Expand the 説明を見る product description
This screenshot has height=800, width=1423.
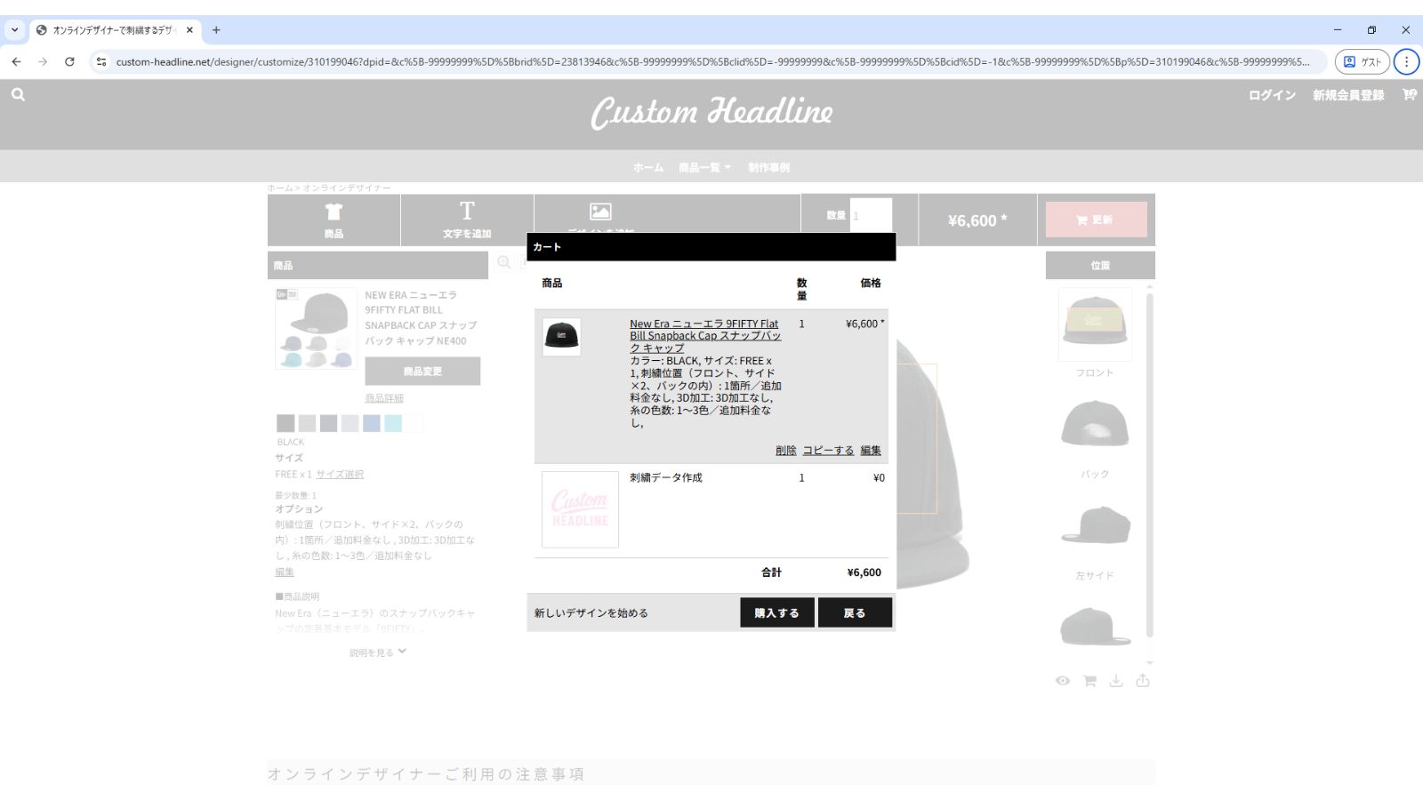377,652
